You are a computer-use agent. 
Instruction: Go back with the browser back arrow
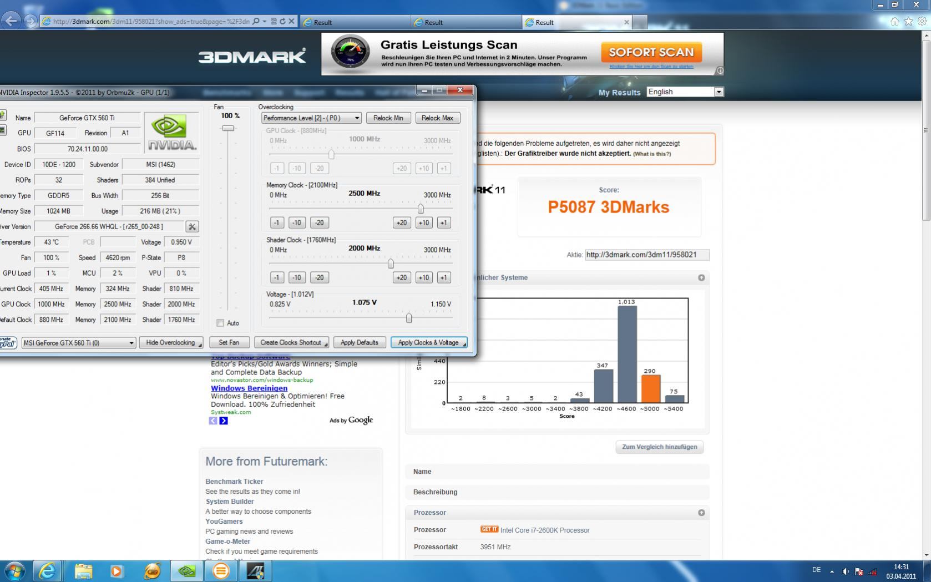coord(11,21)
